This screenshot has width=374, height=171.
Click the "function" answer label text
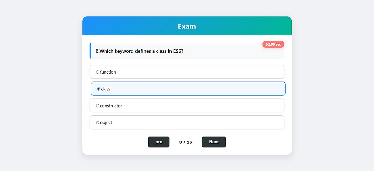(108, 72)
